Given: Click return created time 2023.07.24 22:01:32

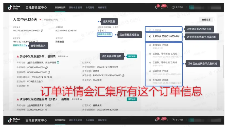Looking at the screenshot, I should [x=42, y=77].
